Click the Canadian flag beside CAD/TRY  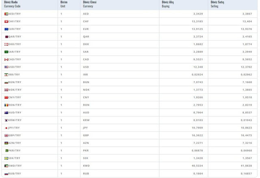(x=6, y=59)
